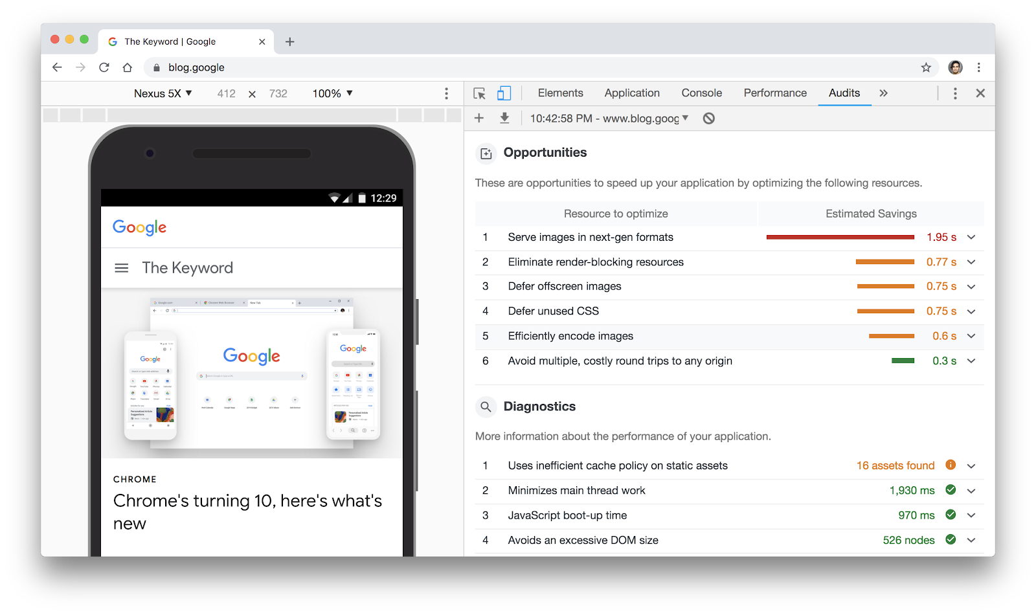Click the Diagnostics magnifier icon
The image size is (1036, 615).
coord(486,407)
